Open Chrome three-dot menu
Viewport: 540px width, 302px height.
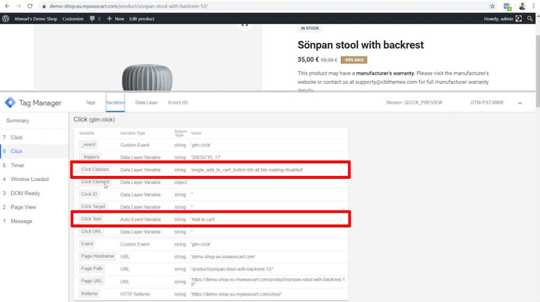534,6
